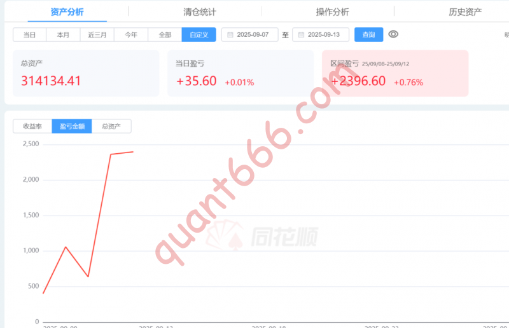The width and height of the screenshot is (509, 328).
Task: Click the 查询 query button
Action: (x=369, y=35)
